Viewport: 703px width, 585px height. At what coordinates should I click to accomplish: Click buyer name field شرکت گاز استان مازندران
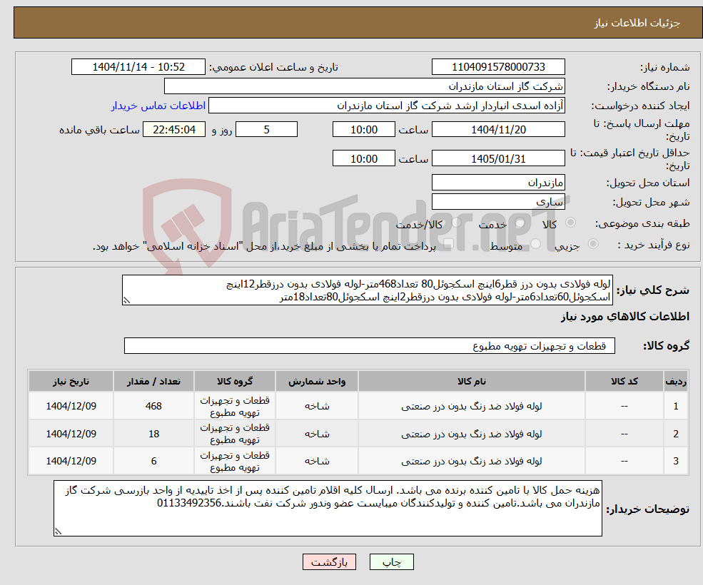(x=365, y=86)
